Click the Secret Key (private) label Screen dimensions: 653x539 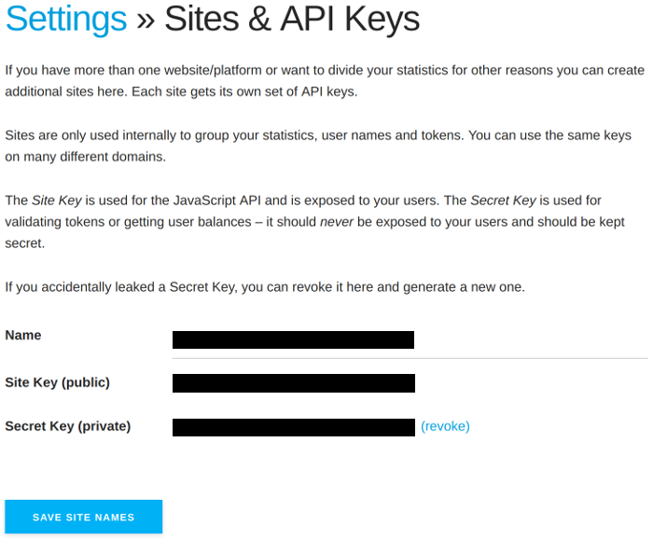point(67,426)
